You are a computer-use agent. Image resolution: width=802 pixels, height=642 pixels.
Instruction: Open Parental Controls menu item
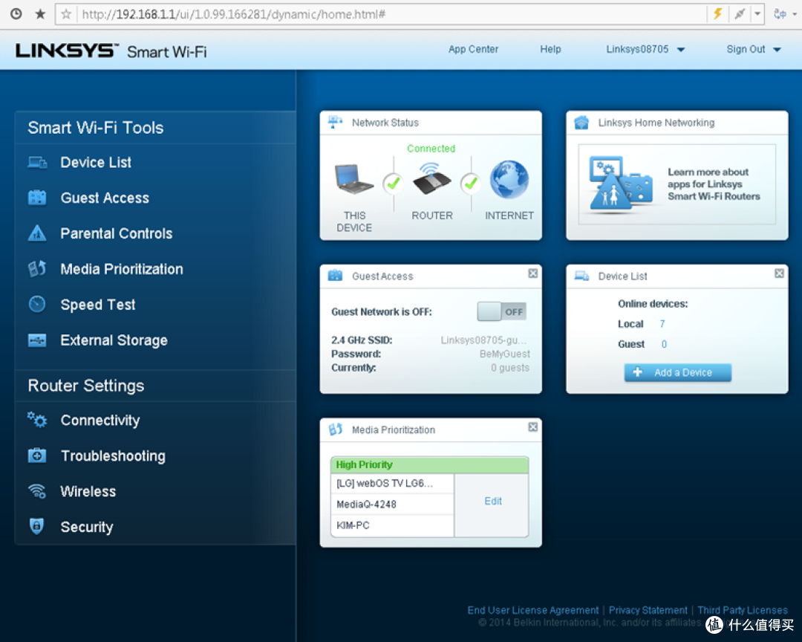coord(116,233)
